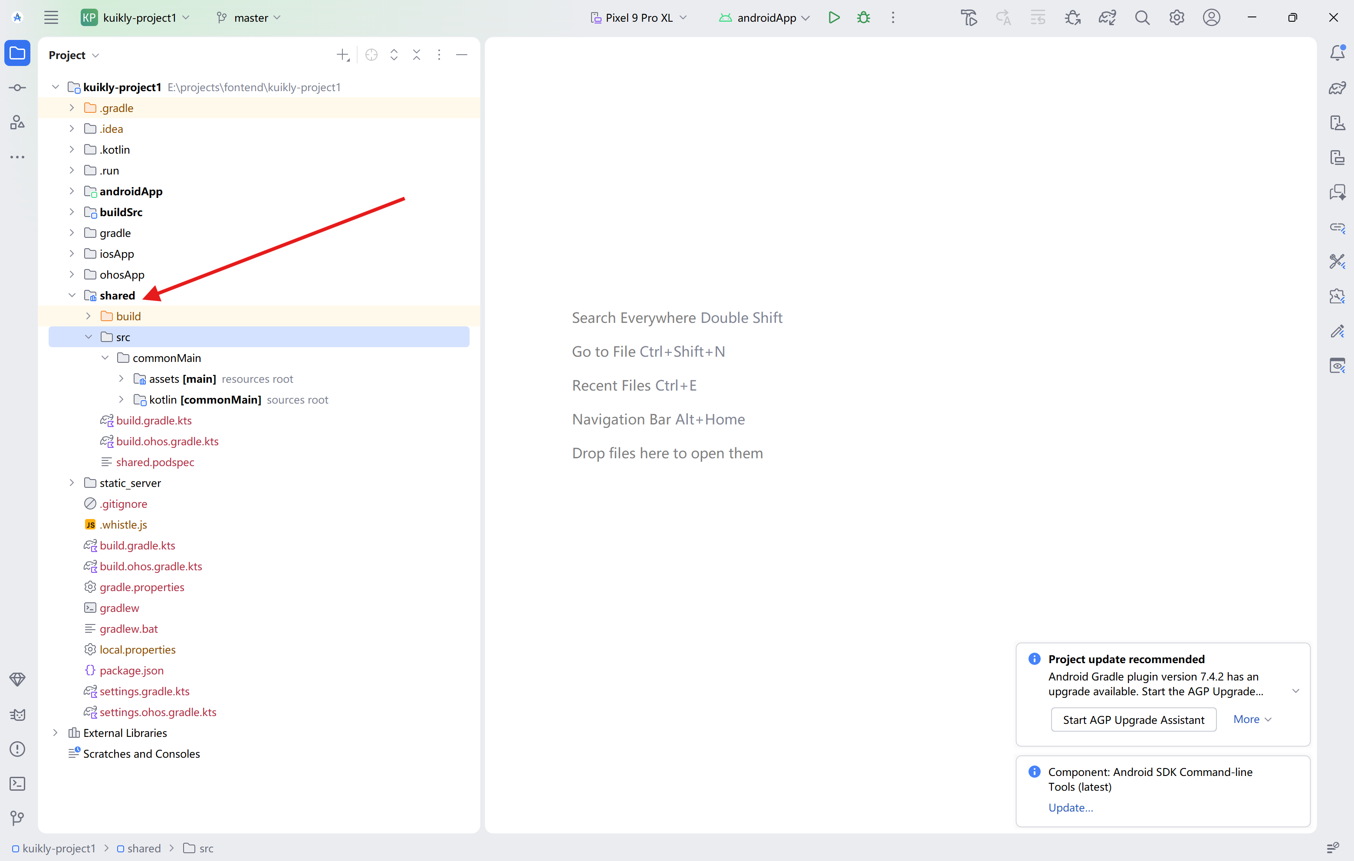Open the Project view selector

click(x=74, y=55)
